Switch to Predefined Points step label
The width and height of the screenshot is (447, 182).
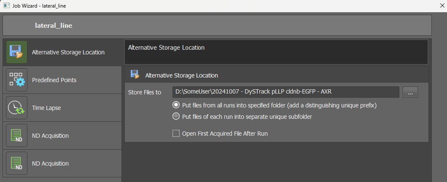tap(54, 80)
